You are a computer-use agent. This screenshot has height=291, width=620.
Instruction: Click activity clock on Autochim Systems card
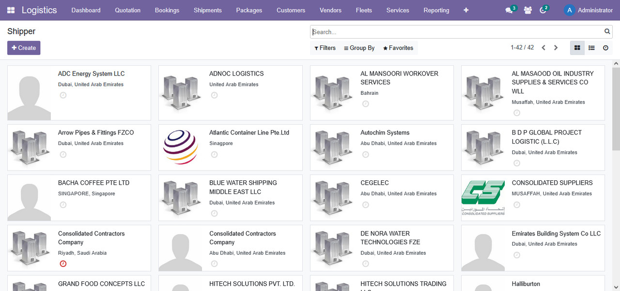coord(366,154)
